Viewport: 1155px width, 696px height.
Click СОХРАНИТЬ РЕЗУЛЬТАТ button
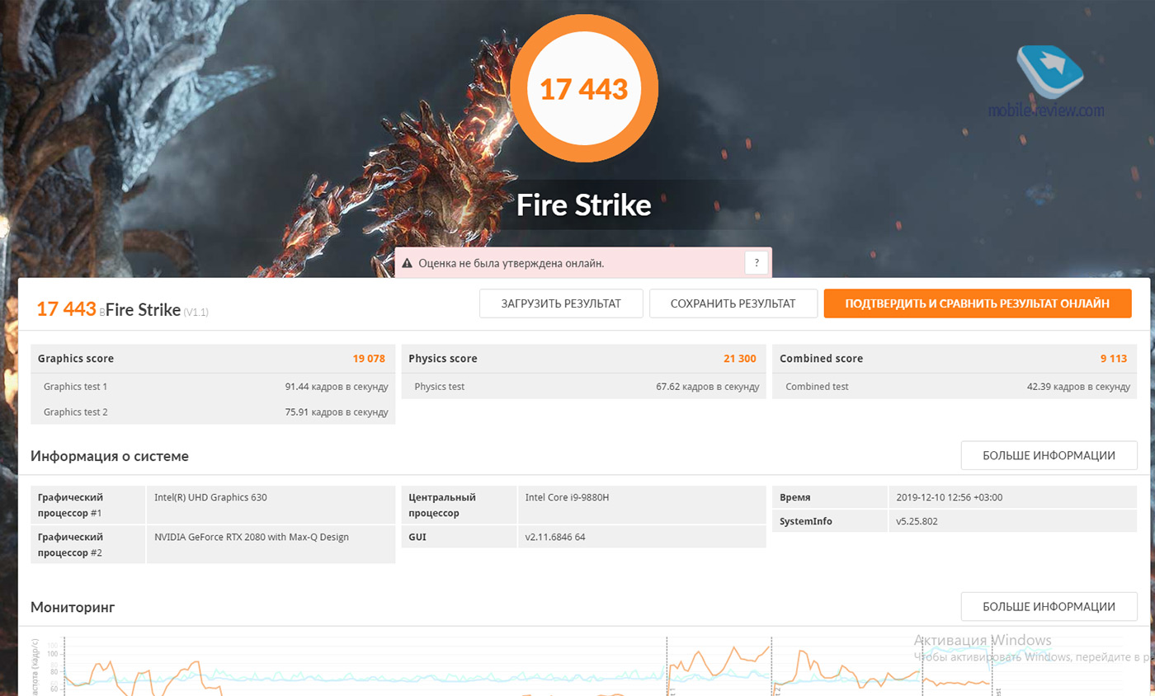733,303
